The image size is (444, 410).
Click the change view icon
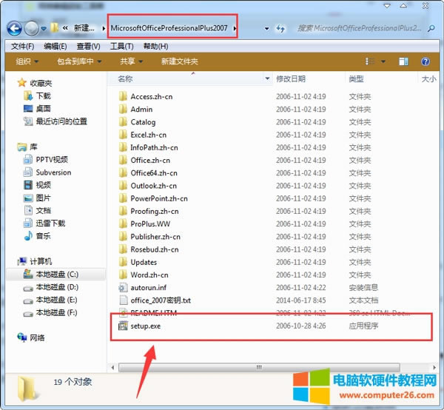370,61
